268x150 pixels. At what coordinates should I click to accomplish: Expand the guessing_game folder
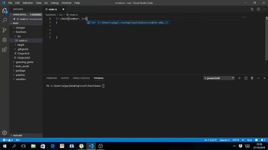[x=24, y=62]
